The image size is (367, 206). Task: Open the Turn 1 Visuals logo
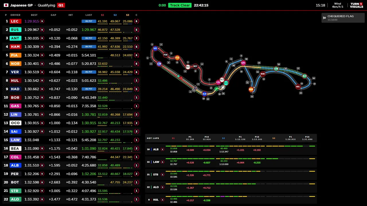coord(356,5)
